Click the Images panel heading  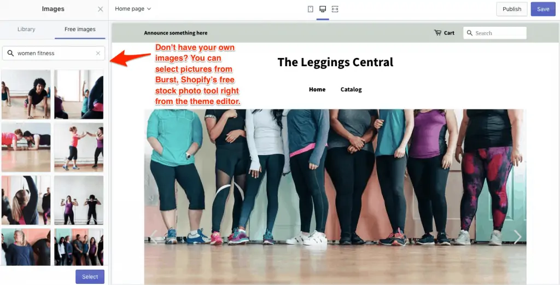tap(53, 9)
